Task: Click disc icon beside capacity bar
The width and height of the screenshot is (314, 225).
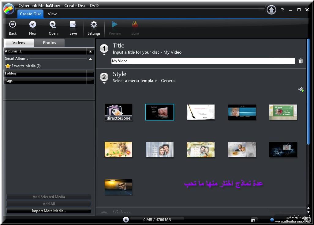Action: [126, 219]
